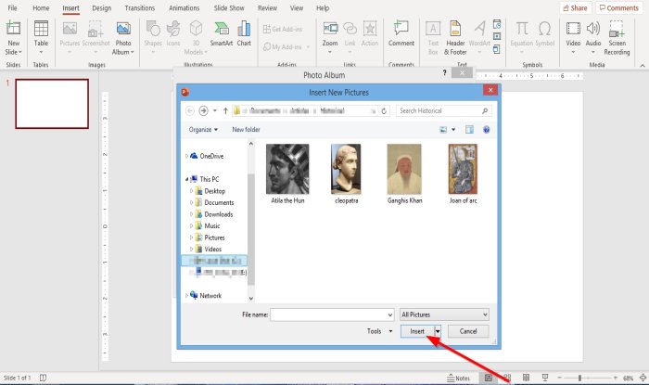Select slide 1 thumbnail
Viewport: 649px width, 385px height.
[x=52, y=104]
